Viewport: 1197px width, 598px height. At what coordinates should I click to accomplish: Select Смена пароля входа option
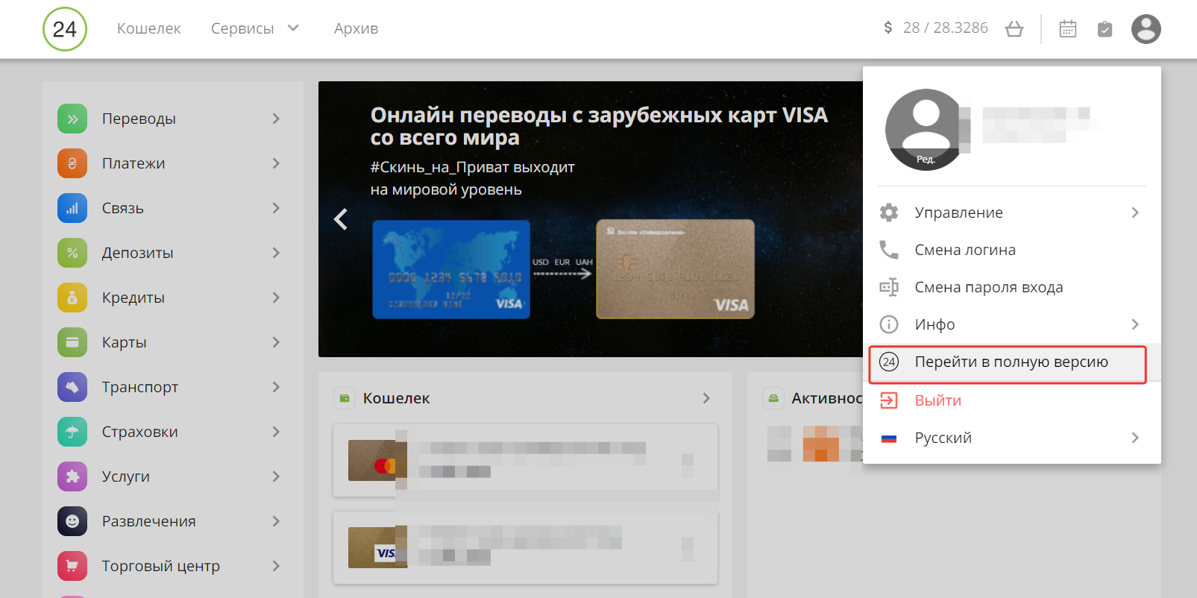pyautogui.click(x=988, y=287)
